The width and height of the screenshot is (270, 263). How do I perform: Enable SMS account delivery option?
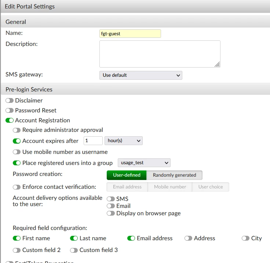(x=111, y=199)
